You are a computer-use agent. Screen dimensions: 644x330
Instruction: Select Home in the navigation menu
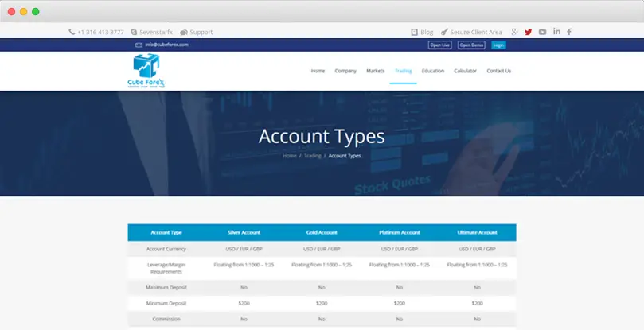click(318, 71)
